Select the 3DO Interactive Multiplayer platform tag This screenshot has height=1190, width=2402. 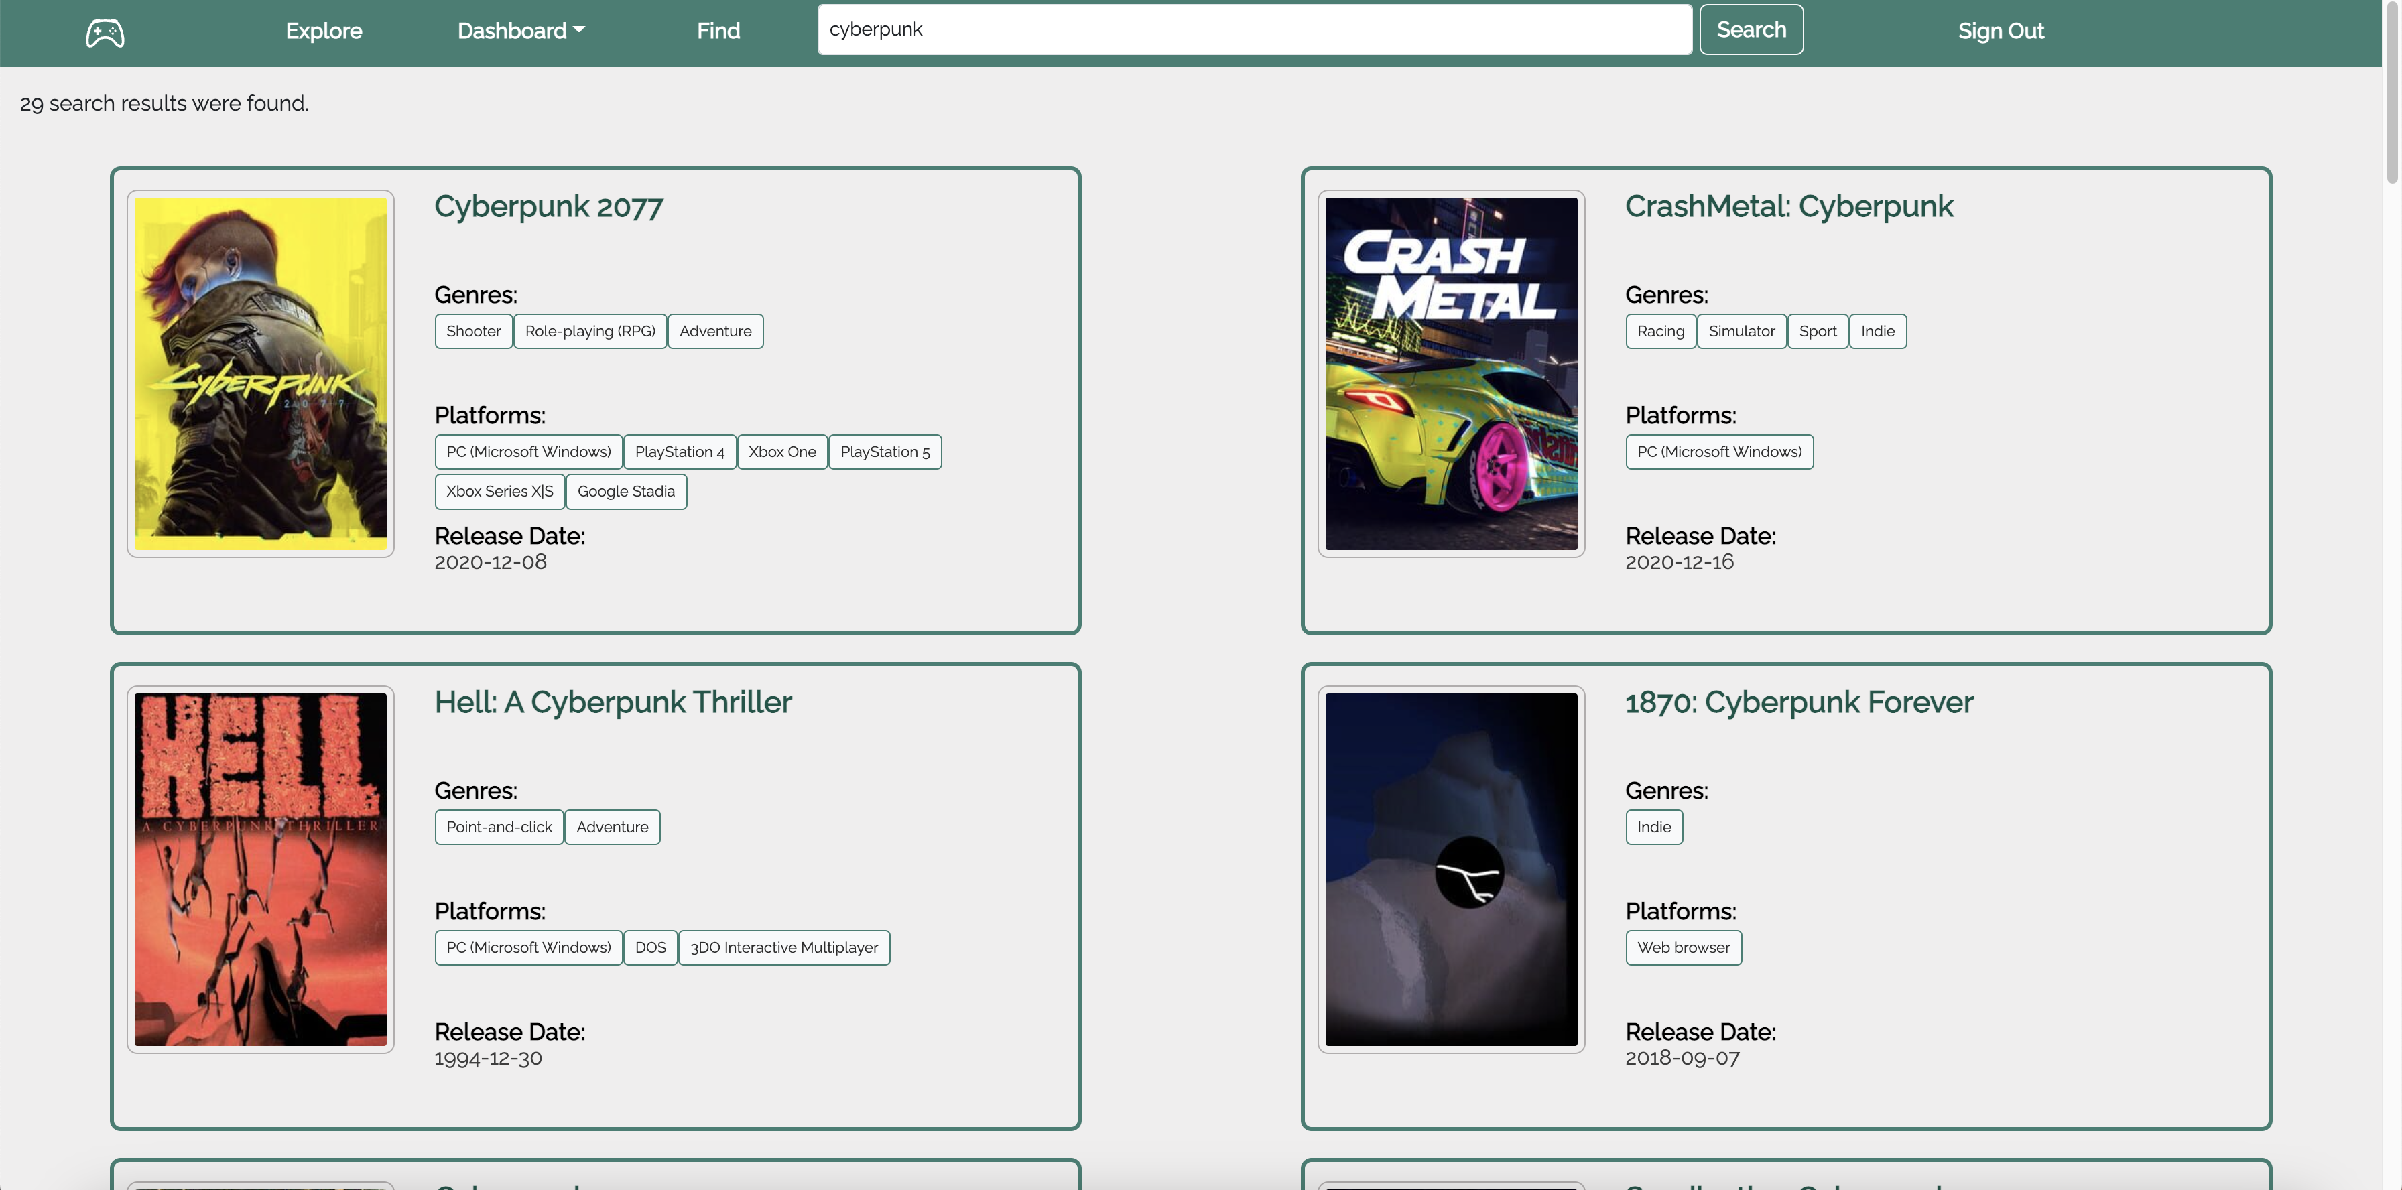point(783,947)
